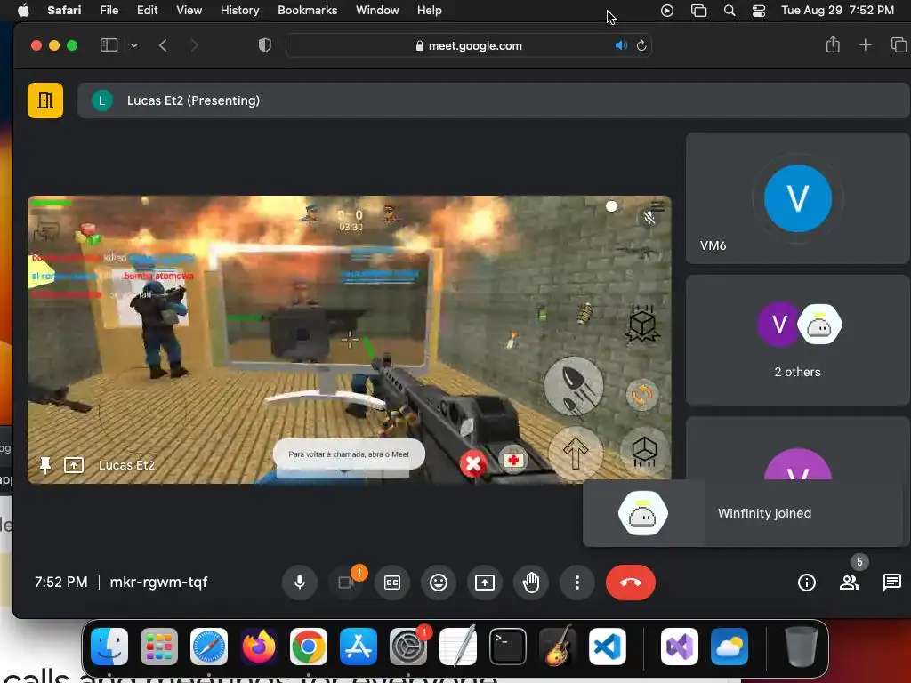Image resolution: width=911 pixels, height=683 pixels.
Task: Click the yellow companion mode door icon
Action: (45, 100)
